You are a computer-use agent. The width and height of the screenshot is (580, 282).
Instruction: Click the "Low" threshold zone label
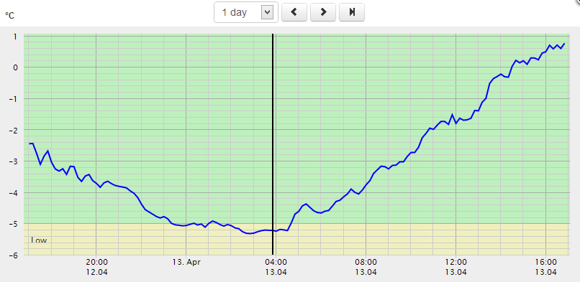click(x=39, y=240)
